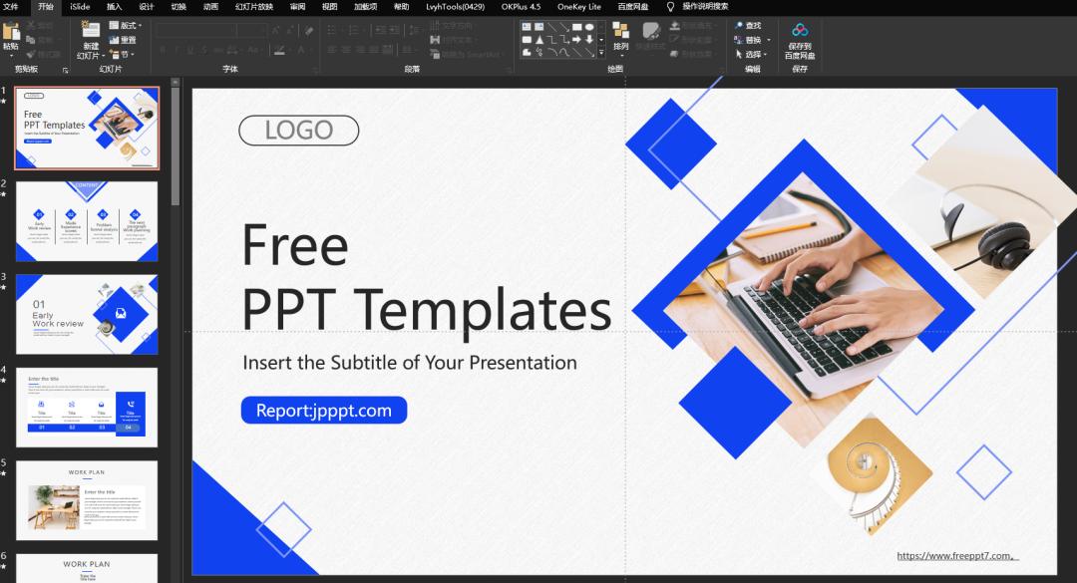
Task: Click the Report:jpppt.com blue button on slide
Action: tap(323, 411)
